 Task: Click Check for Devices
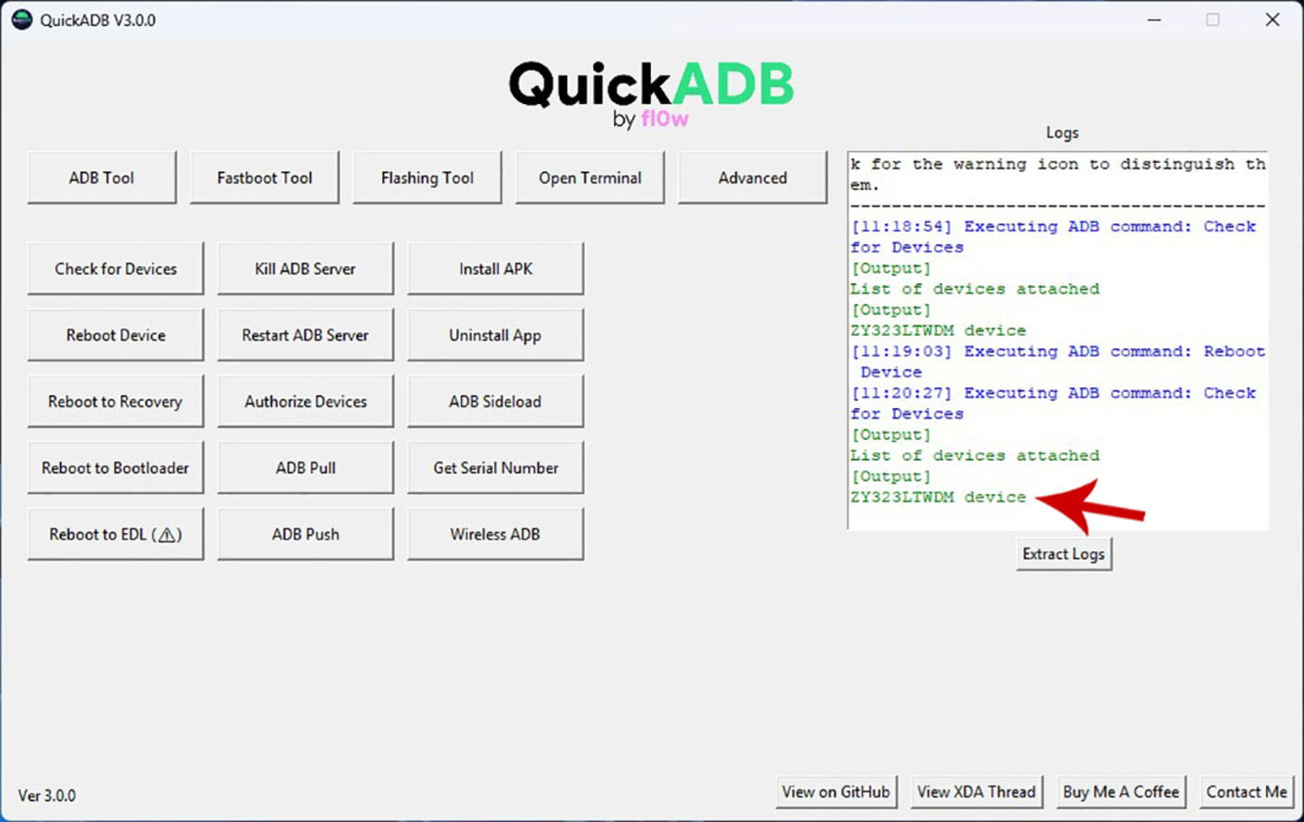pyautogui.click(x=116, y=269)
